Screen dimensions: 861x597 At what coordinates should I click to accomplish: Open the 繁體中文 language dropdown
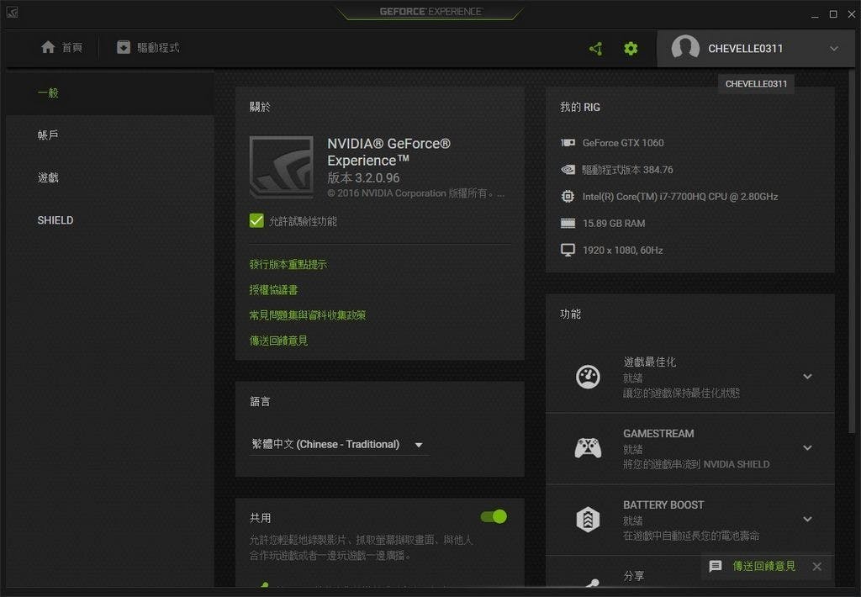click(339, 444)
